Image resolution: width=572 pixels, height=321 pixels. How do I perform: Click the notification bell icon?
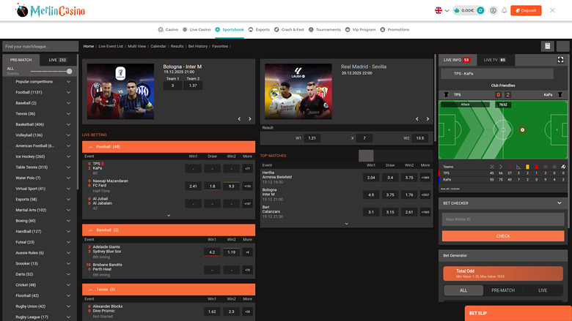(505, 10)
